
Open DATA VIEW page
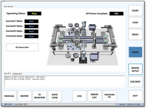[x=55, y=96]
